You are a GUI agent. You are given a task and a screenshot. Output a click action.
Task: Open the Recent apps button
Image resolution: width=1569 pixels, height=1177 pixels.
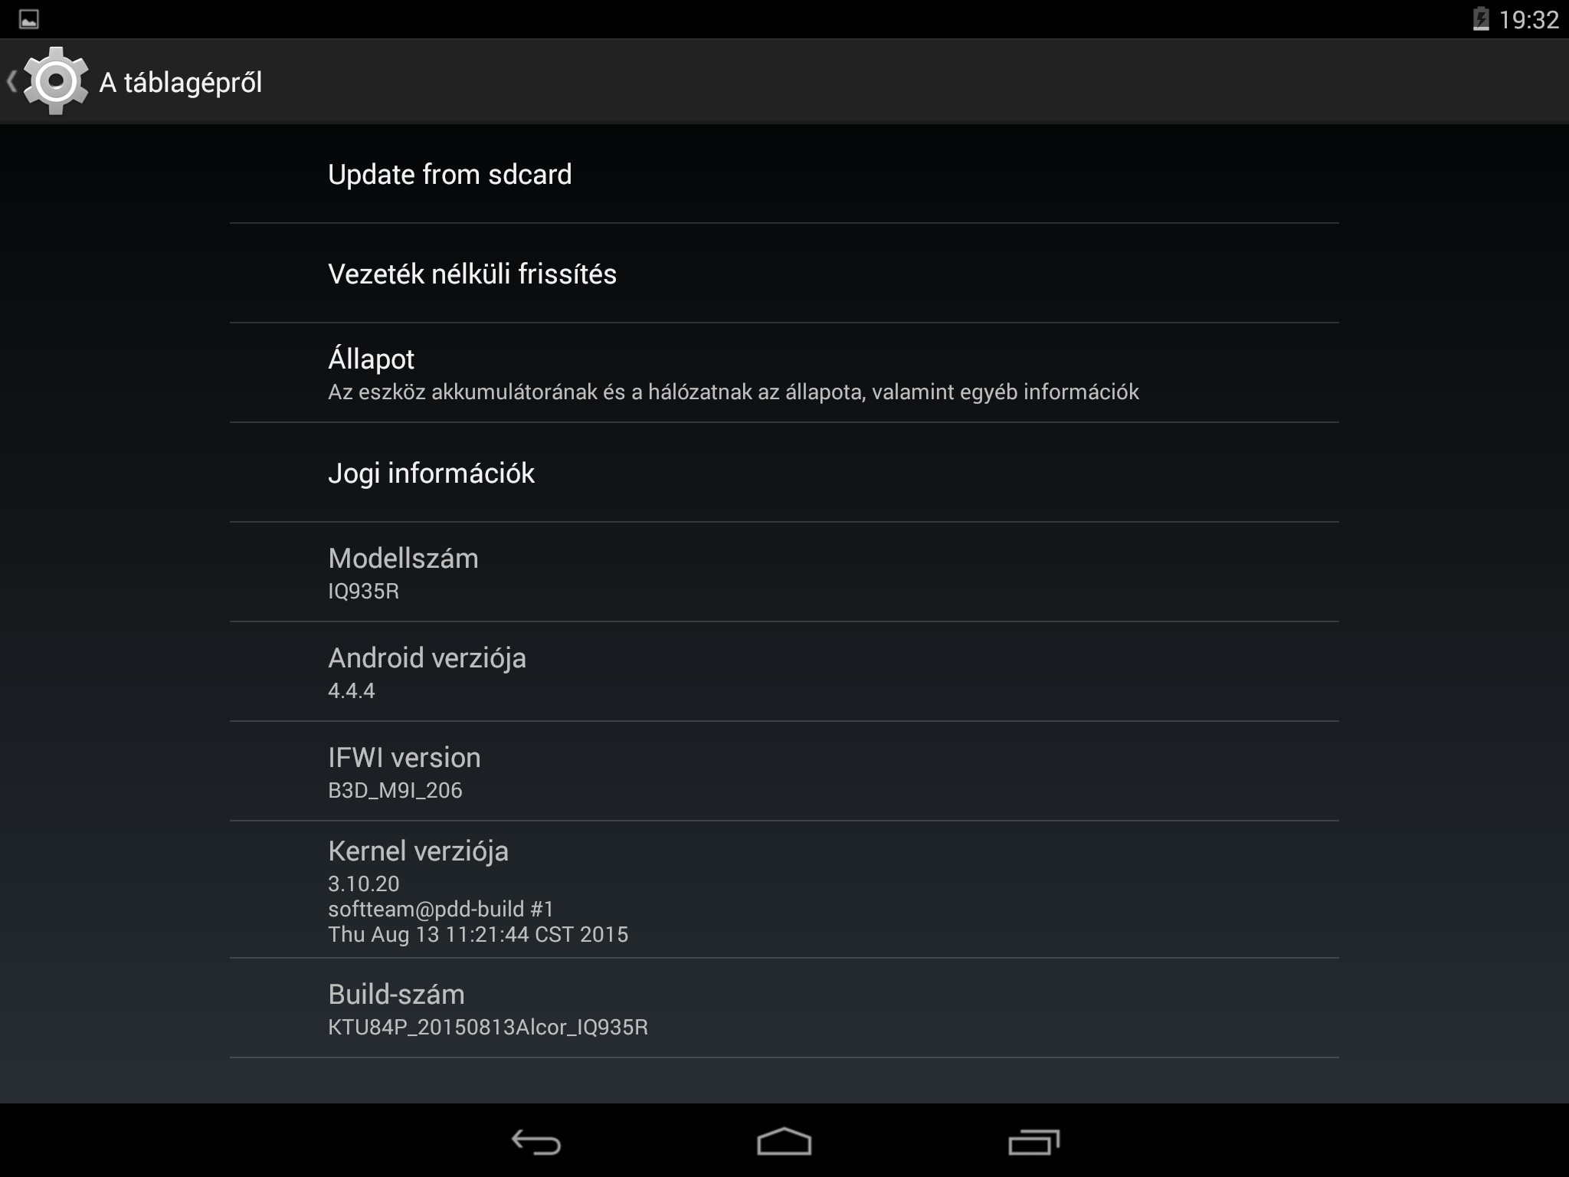1033,1142
